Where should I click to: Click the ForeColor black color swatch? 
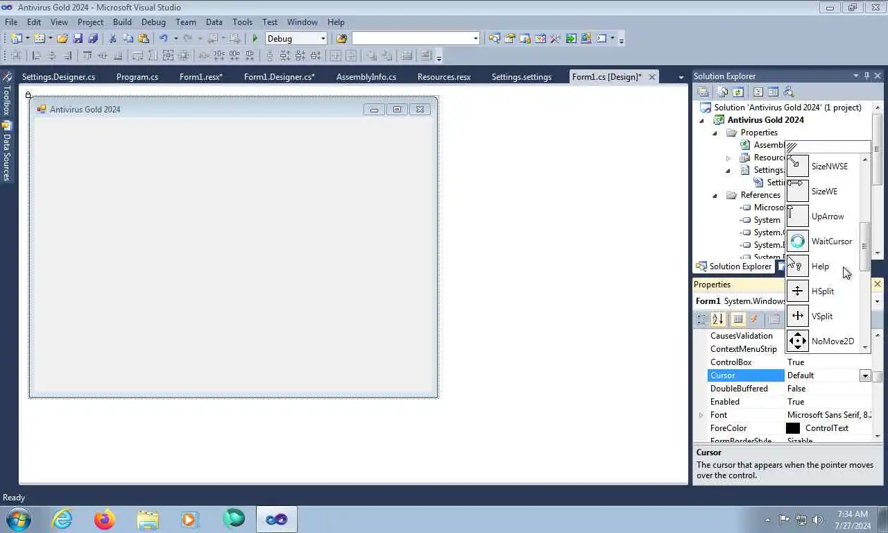(x=793, y=428)
